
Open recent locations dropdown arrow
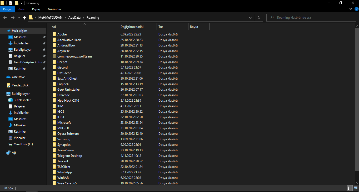click(19, 18)
